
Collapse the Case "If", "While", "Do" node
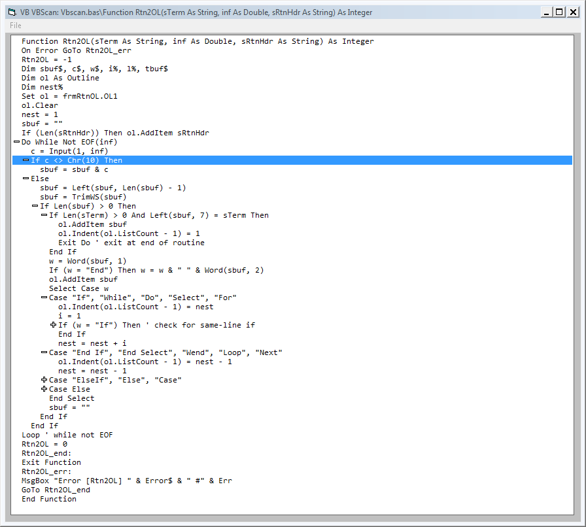(x=44, y=297)
